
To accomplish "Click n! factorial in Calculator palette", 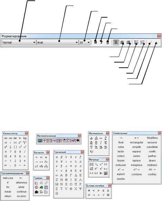I will (6, 143).
